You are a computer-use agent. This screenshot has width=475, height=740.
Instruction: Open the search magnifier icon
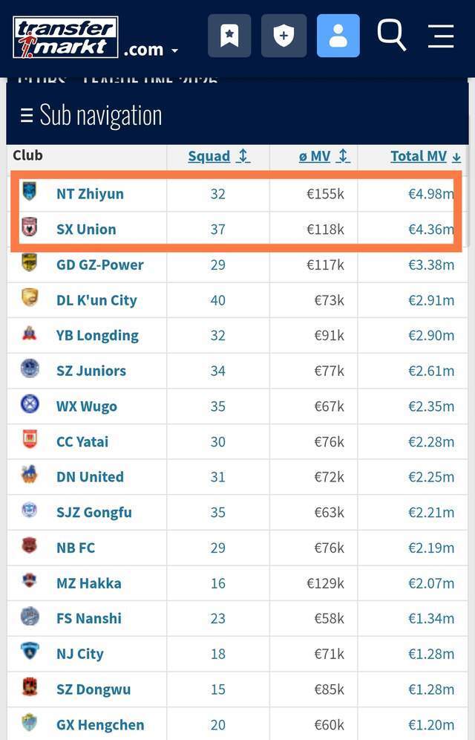391,34
